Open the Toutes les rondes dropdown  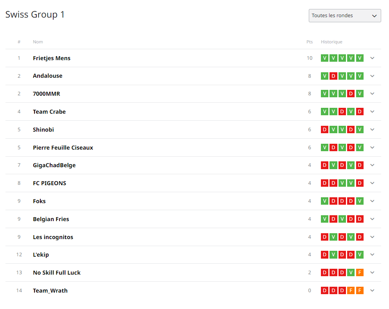345,16
